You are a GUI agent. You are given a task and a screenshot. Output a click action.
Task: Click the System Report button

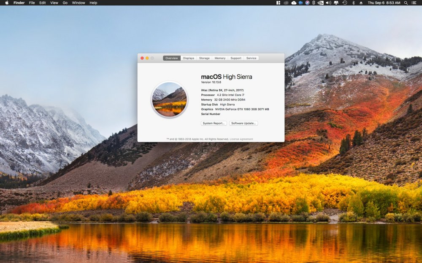click(x=214, y=123)
